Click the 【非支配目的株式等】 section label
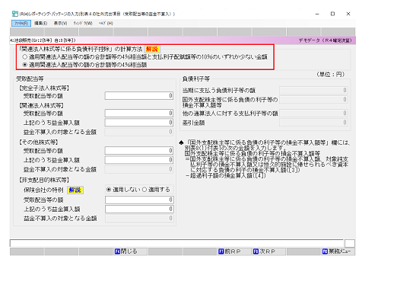 [44, 180]
